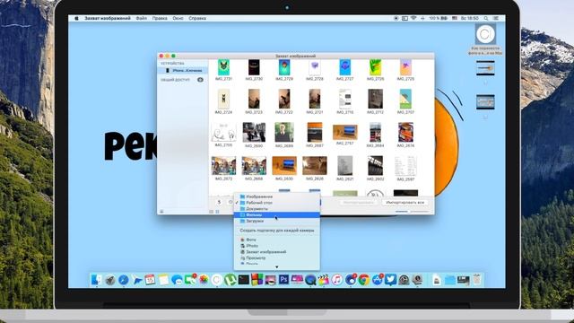Image resolution: width=574 pixels, height=323 pixels.
Task: Toggle device settings panel icon at sidebar bottom
Action: [161, 212]
